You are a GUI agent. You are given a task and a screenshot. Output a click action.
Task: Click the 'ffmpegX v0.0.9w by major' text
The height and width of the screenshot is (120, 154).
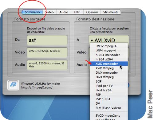pyautogui.click(x=41, y=83)
